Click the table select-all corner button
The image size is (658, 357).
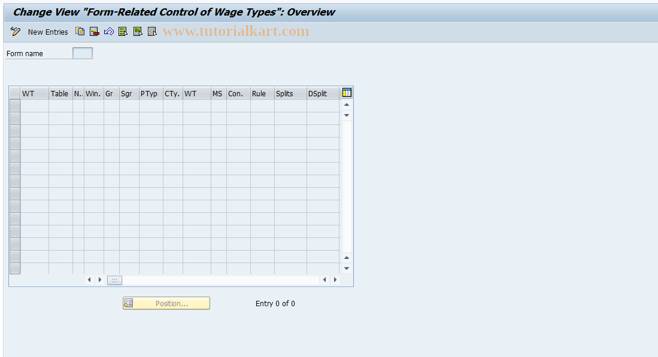(x=15, y=93)
